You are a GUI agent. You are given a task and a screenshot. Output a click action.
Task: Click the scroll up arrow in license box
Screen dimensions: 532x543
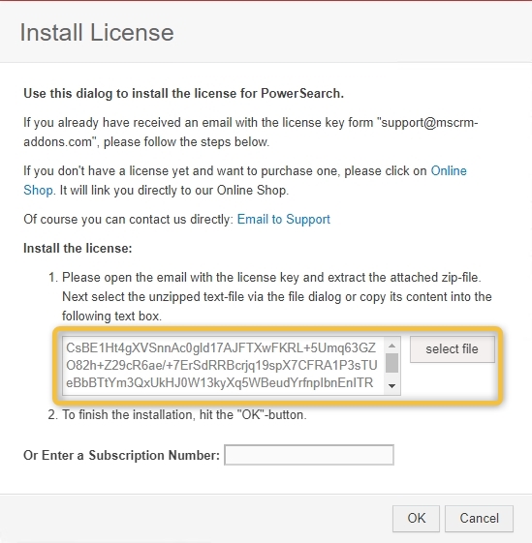[x=391, y=346]
